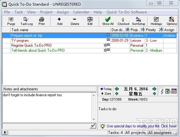Sort by the Priority column header
Screen dimensions: 180x137
154,30
